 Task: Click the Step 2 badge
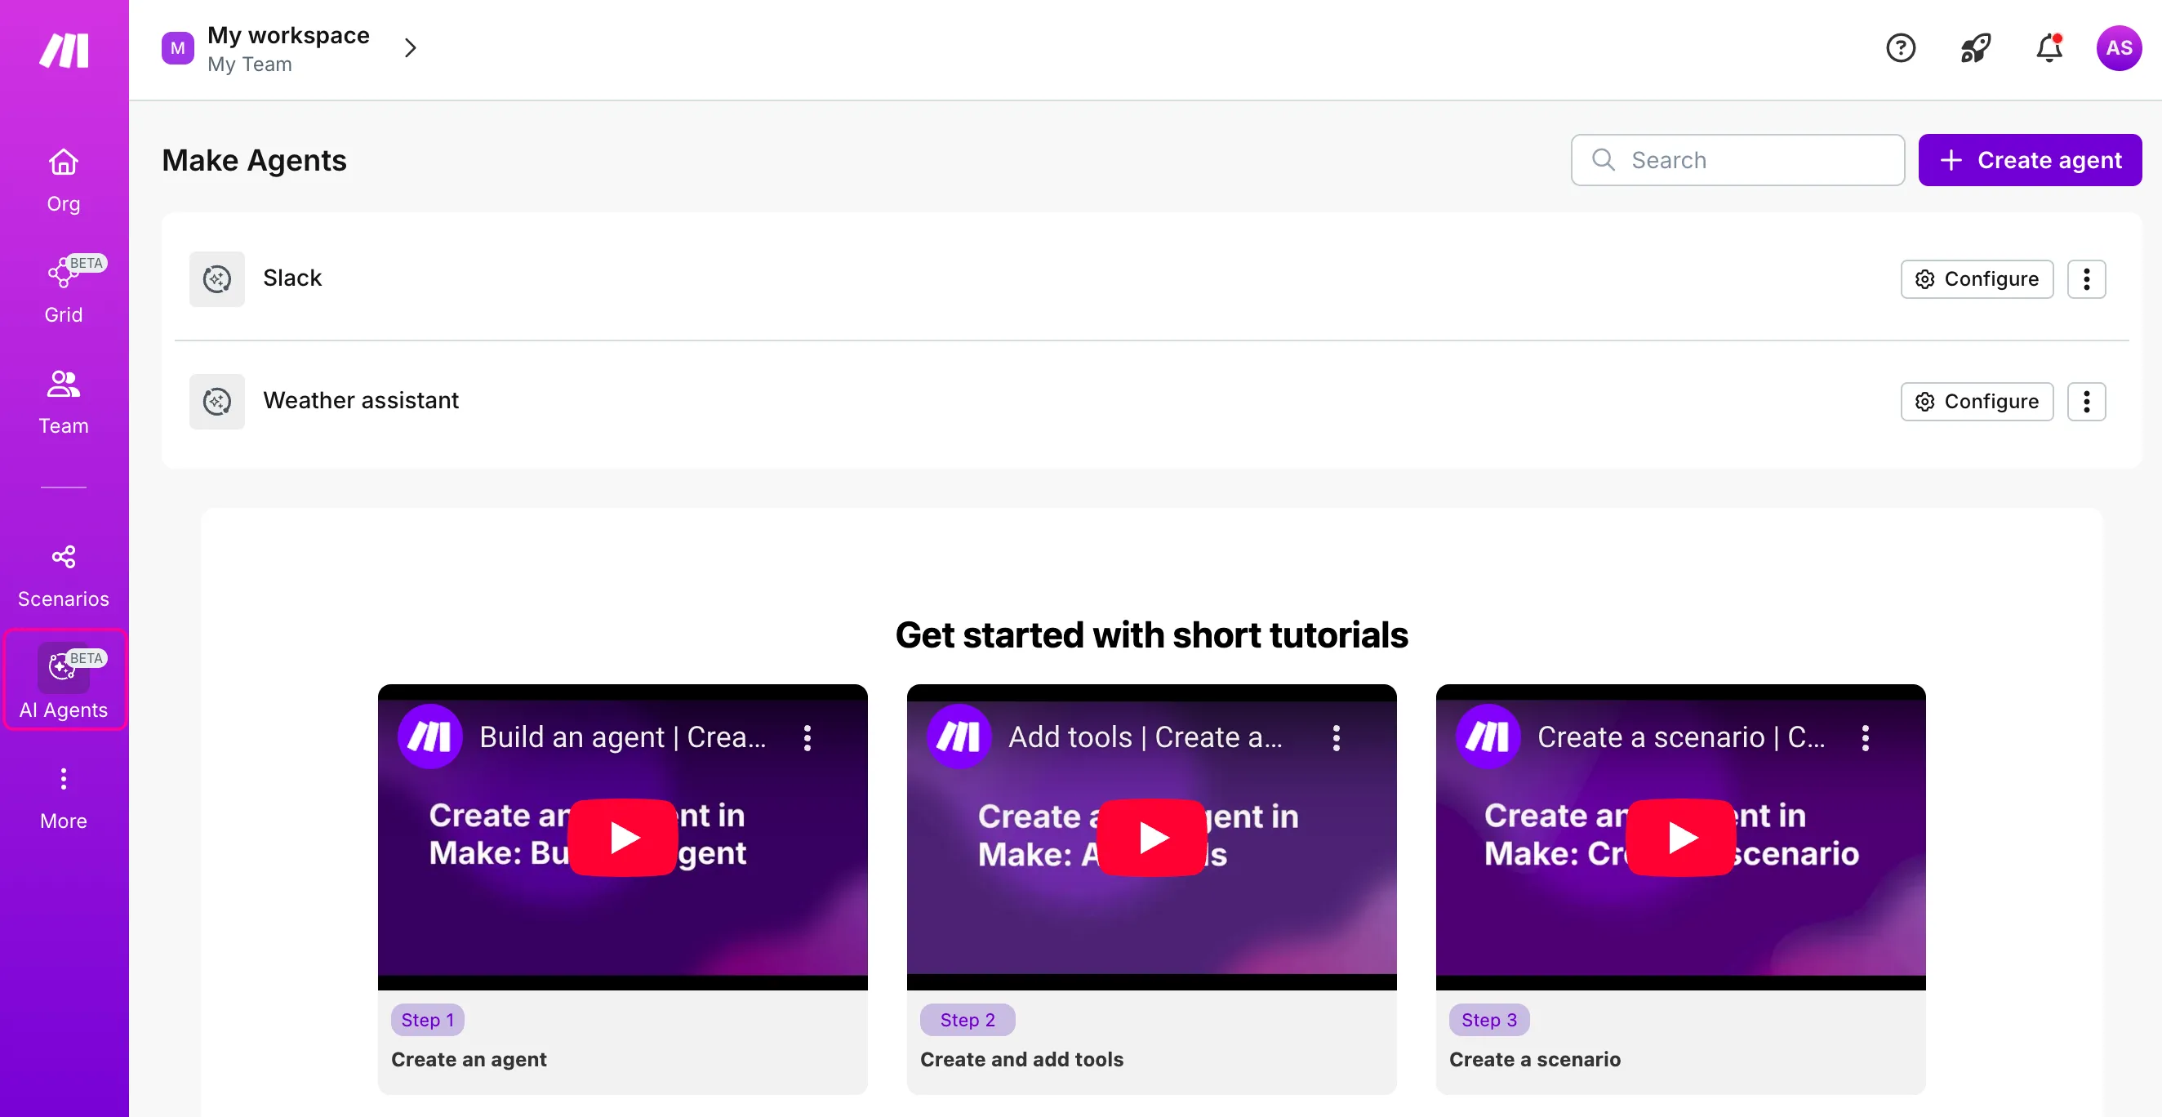[x=967, y=1020]
